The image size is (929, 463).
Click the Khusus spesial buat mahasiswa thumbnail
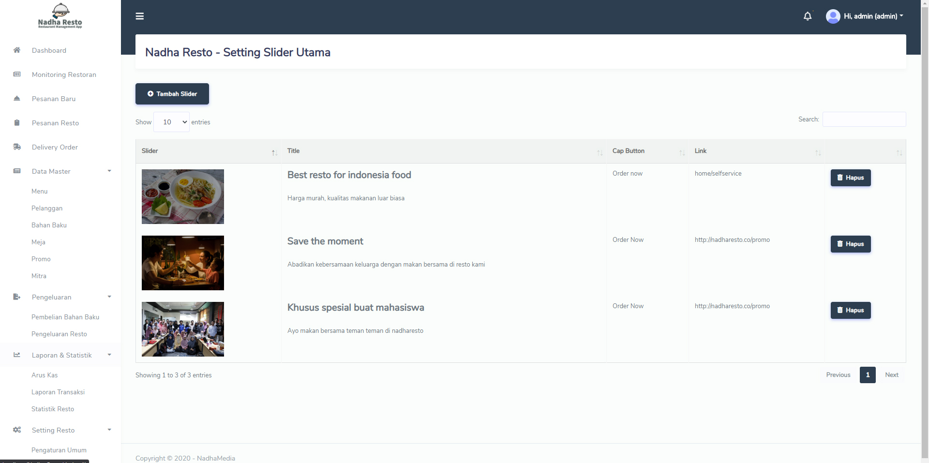tap(183, 329)
